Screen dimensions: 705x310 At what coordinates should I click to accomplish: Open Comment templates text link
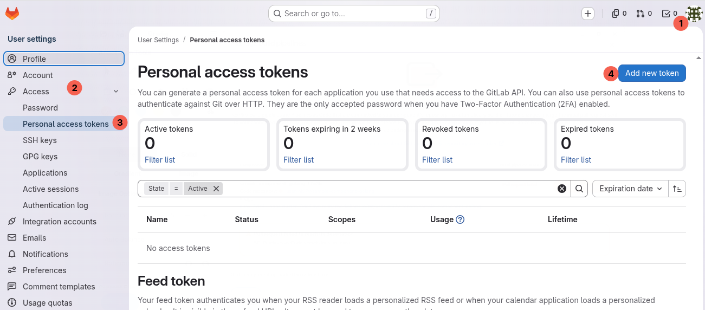[59, 286]
